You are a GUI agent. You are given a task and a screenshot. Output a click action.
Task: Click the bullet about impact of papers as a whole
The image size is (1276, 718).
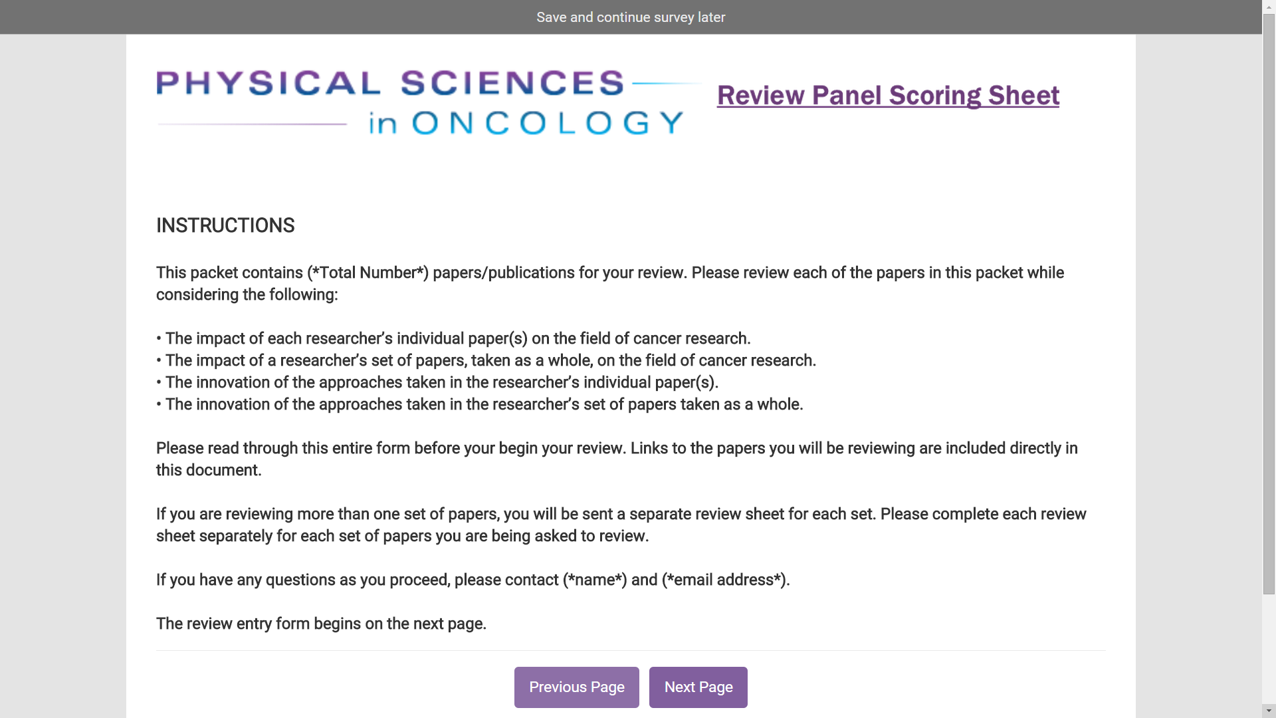pos(490,360)
